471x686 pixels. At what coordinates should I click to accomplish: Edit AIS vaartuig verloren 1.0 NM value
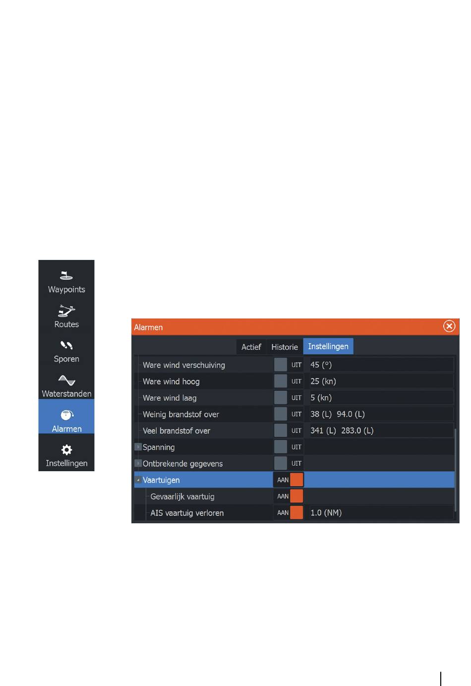pyautogui.click(x=381, y=512)
